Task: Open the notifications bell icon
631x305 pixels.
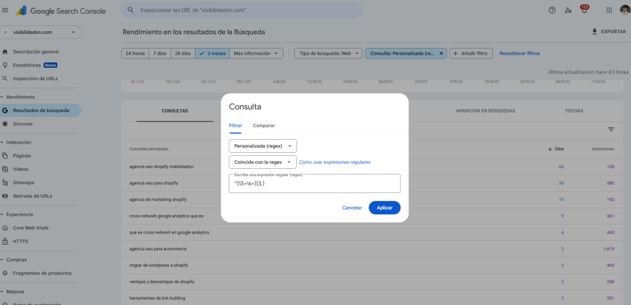Action: (584, 10)
